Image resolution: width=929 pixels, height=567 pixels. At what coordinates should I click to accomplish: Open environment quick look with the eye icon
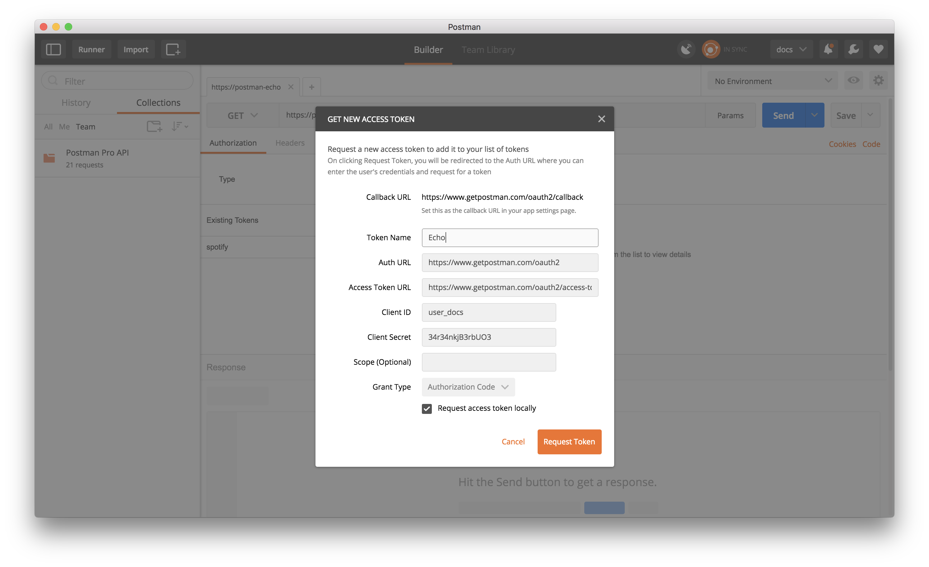pos(854,80)
